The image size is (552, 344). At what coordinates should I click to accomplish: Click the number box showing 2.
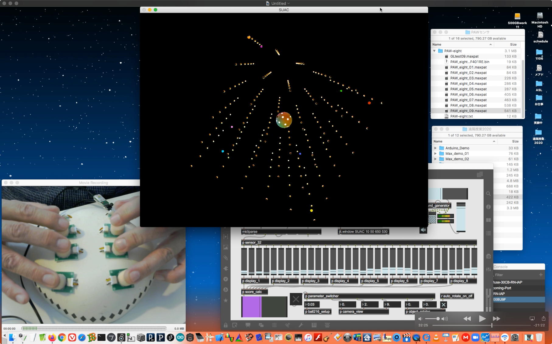click(370, 304)
